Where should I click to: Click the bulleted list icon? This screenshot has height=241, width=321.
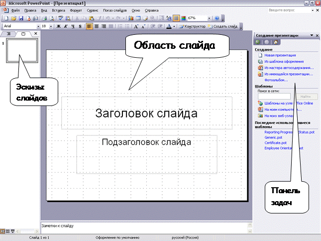click(x=127, y=26)
